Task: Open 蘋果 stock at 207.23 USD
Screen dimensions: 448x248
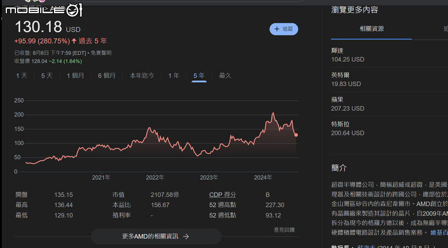Action: click(x=389, y=104)
